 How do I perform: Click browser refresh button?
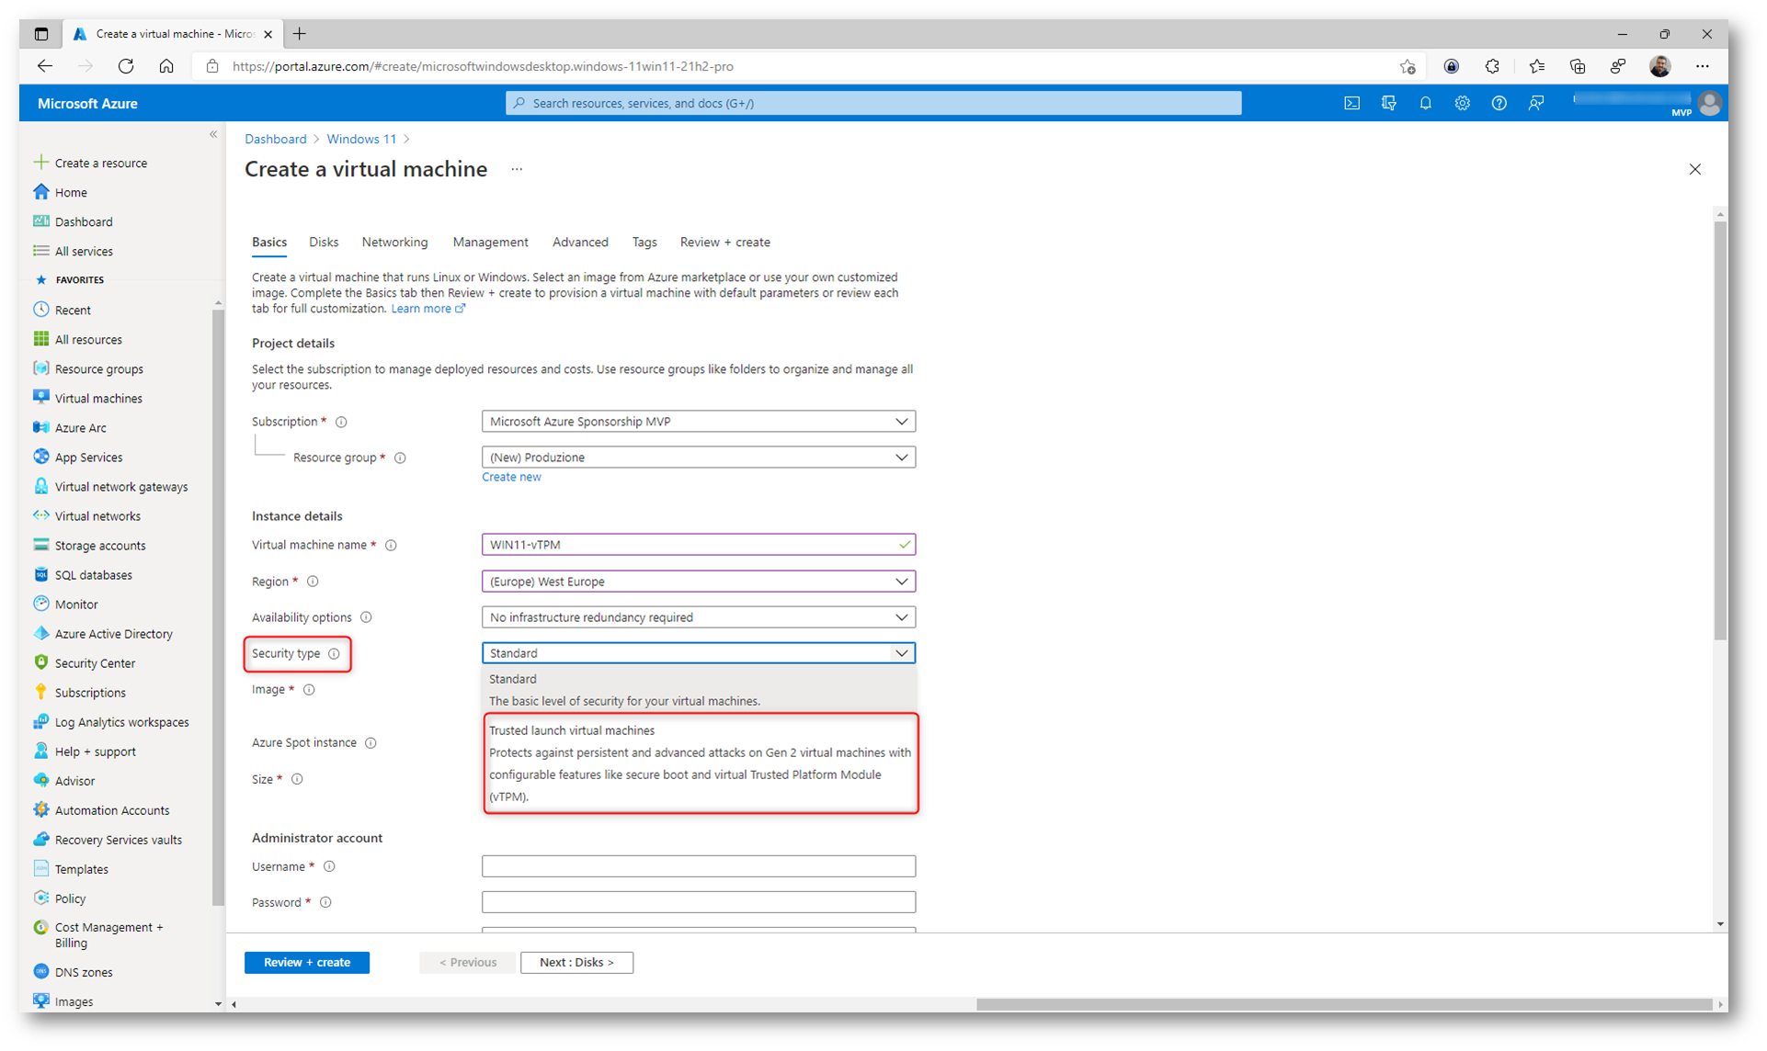pos(126,66)
